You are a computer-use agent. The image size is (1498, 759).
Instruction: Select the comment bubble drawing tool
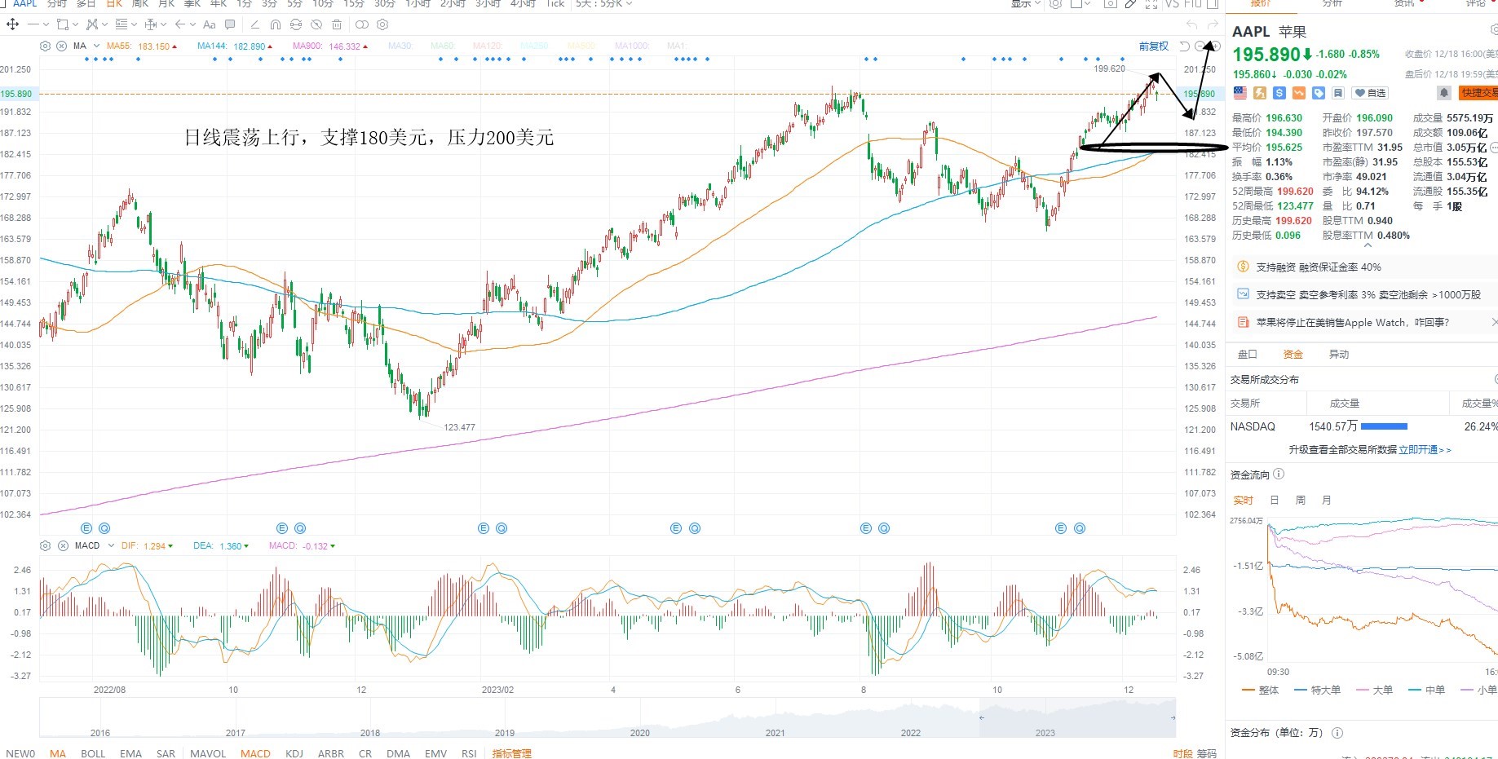(x=230, y=24)
